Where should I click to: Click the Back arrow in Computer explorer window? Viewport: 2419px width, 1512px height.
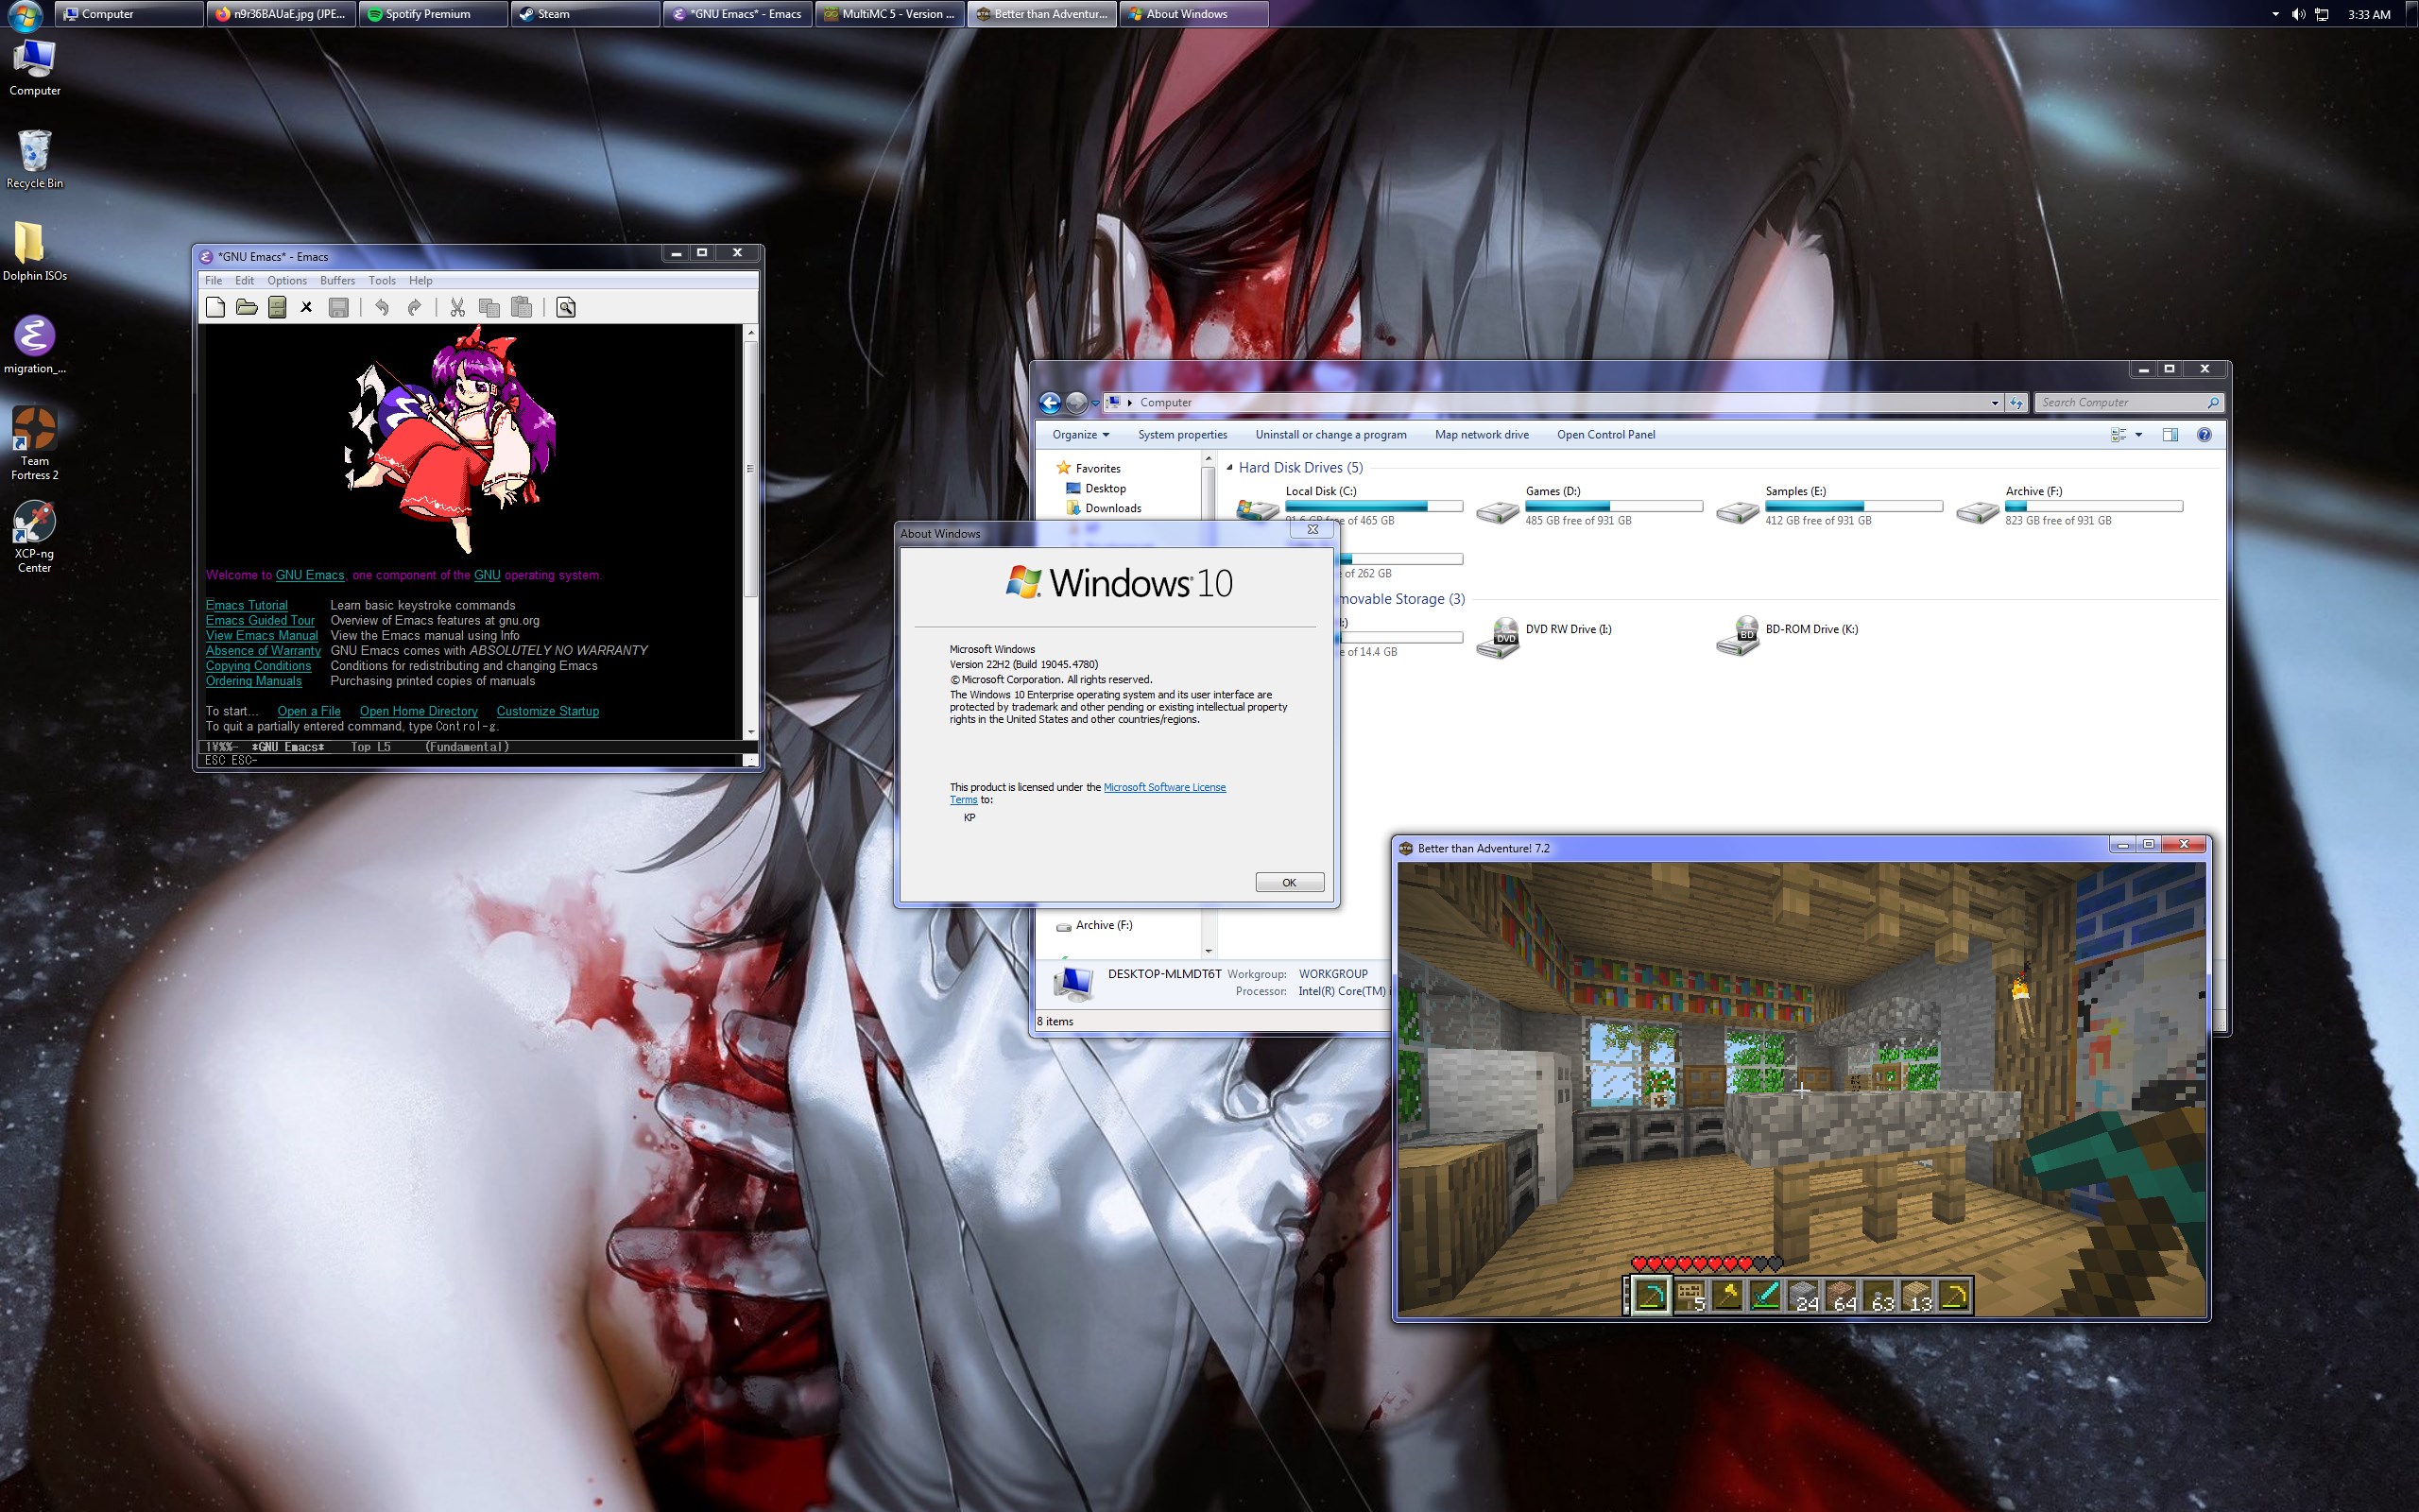[1050, 402]
